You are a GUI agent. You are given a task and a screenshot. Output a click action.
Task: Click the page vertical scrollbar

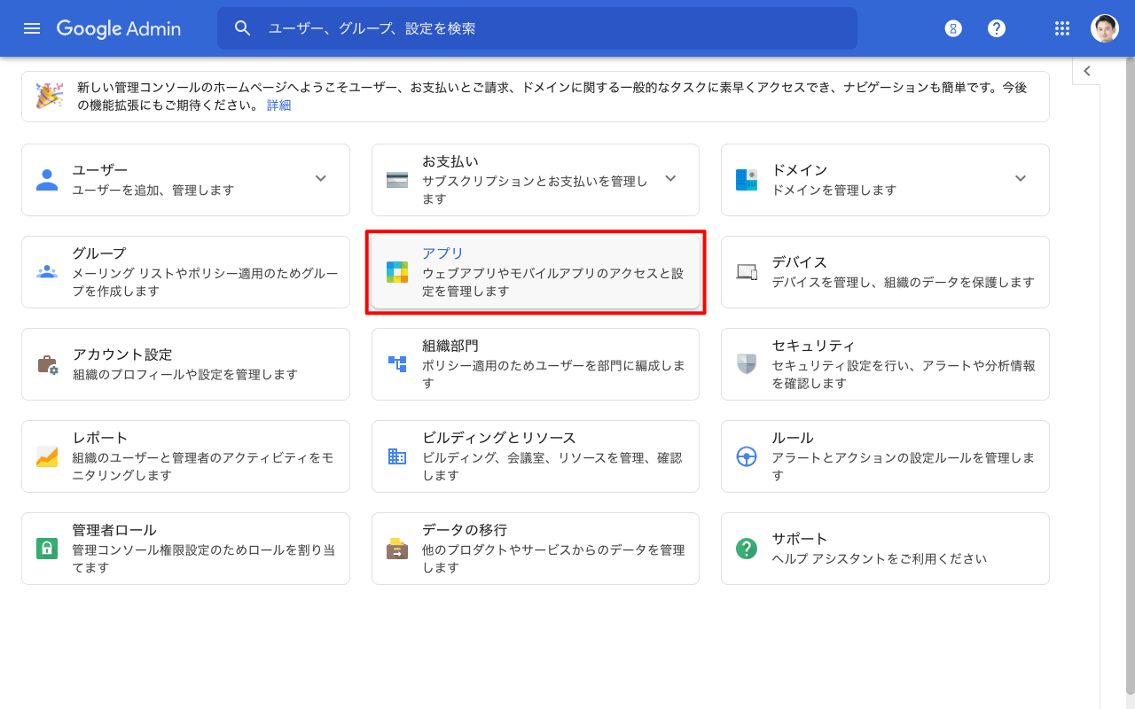click(x=1129, y=377)
